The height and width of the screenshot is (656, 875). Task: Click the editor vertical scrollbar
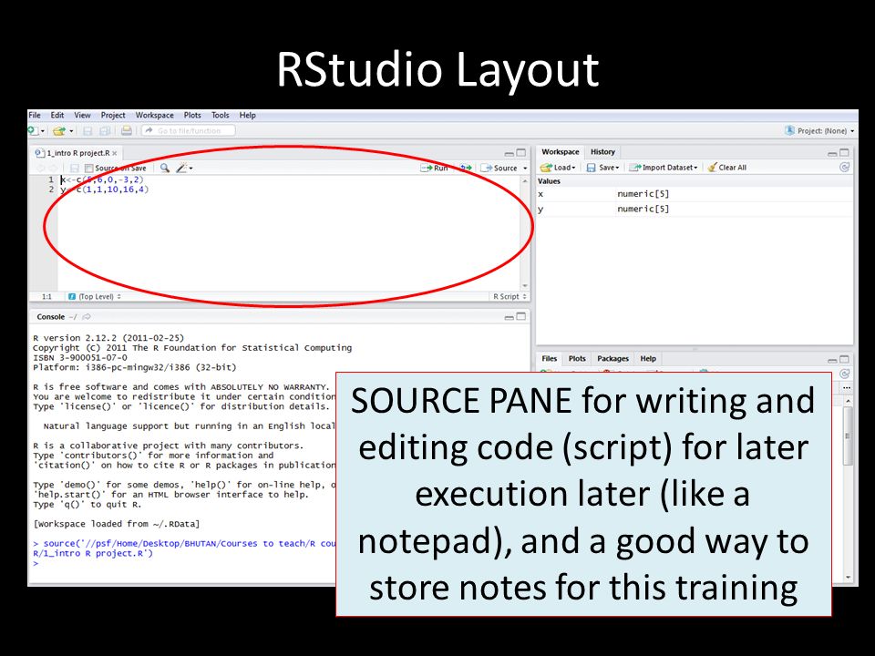(x=525, y=233)
